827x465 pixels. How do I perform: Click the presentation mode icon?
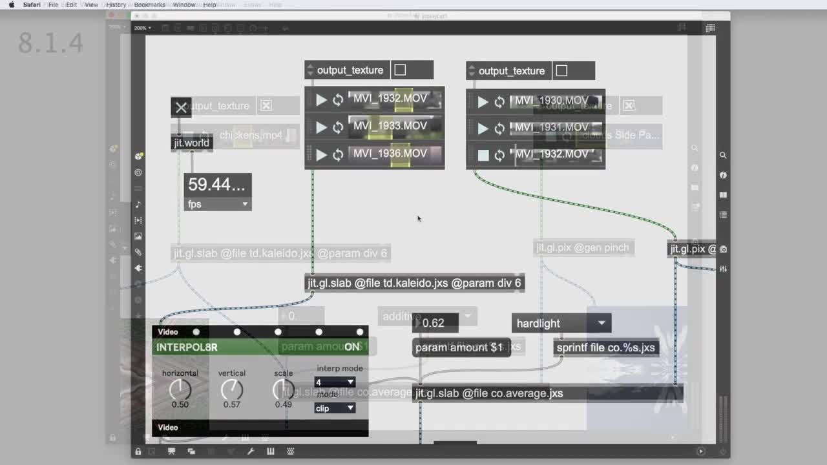coord(171,451)
